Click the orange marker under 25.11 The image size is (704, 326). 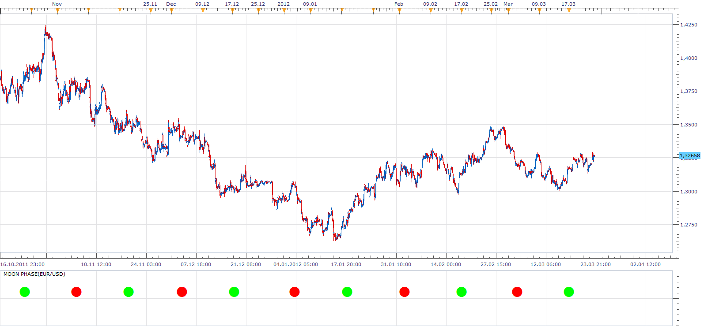click(151, 11)
